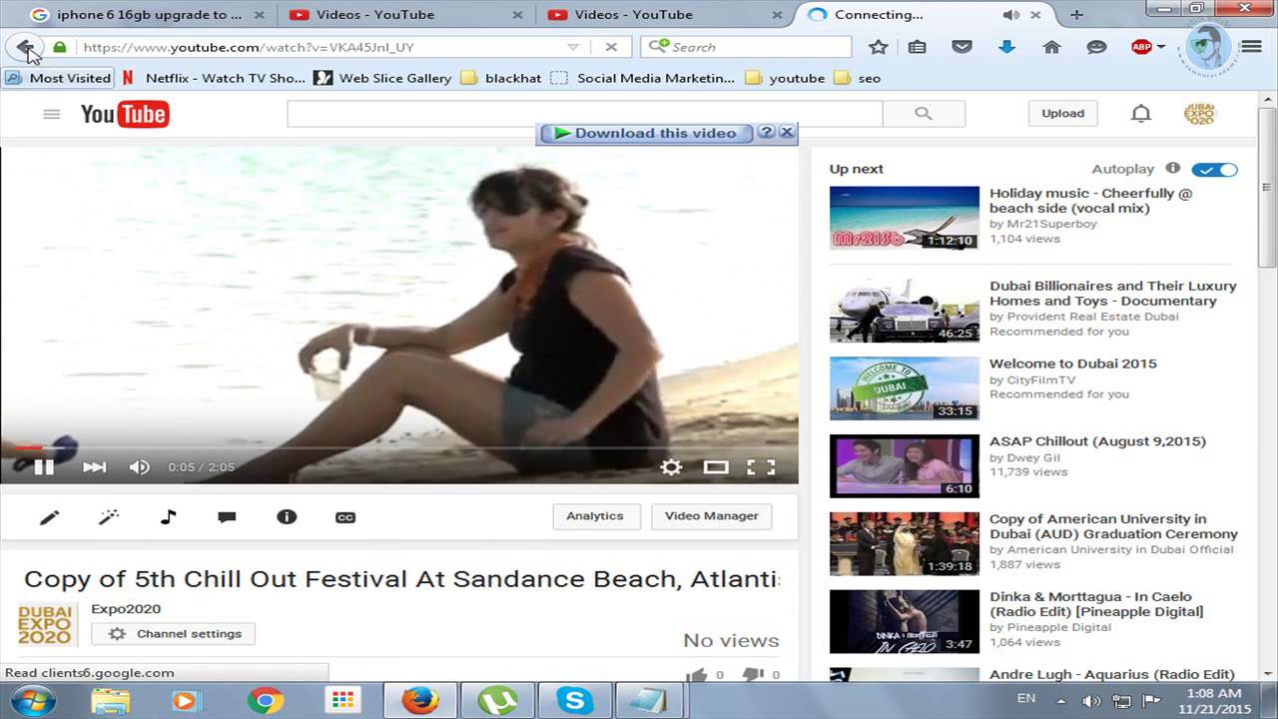Viewport: 1278px width, 719px height.
Task: Click the Download this video button
Action: click(645, 133)
